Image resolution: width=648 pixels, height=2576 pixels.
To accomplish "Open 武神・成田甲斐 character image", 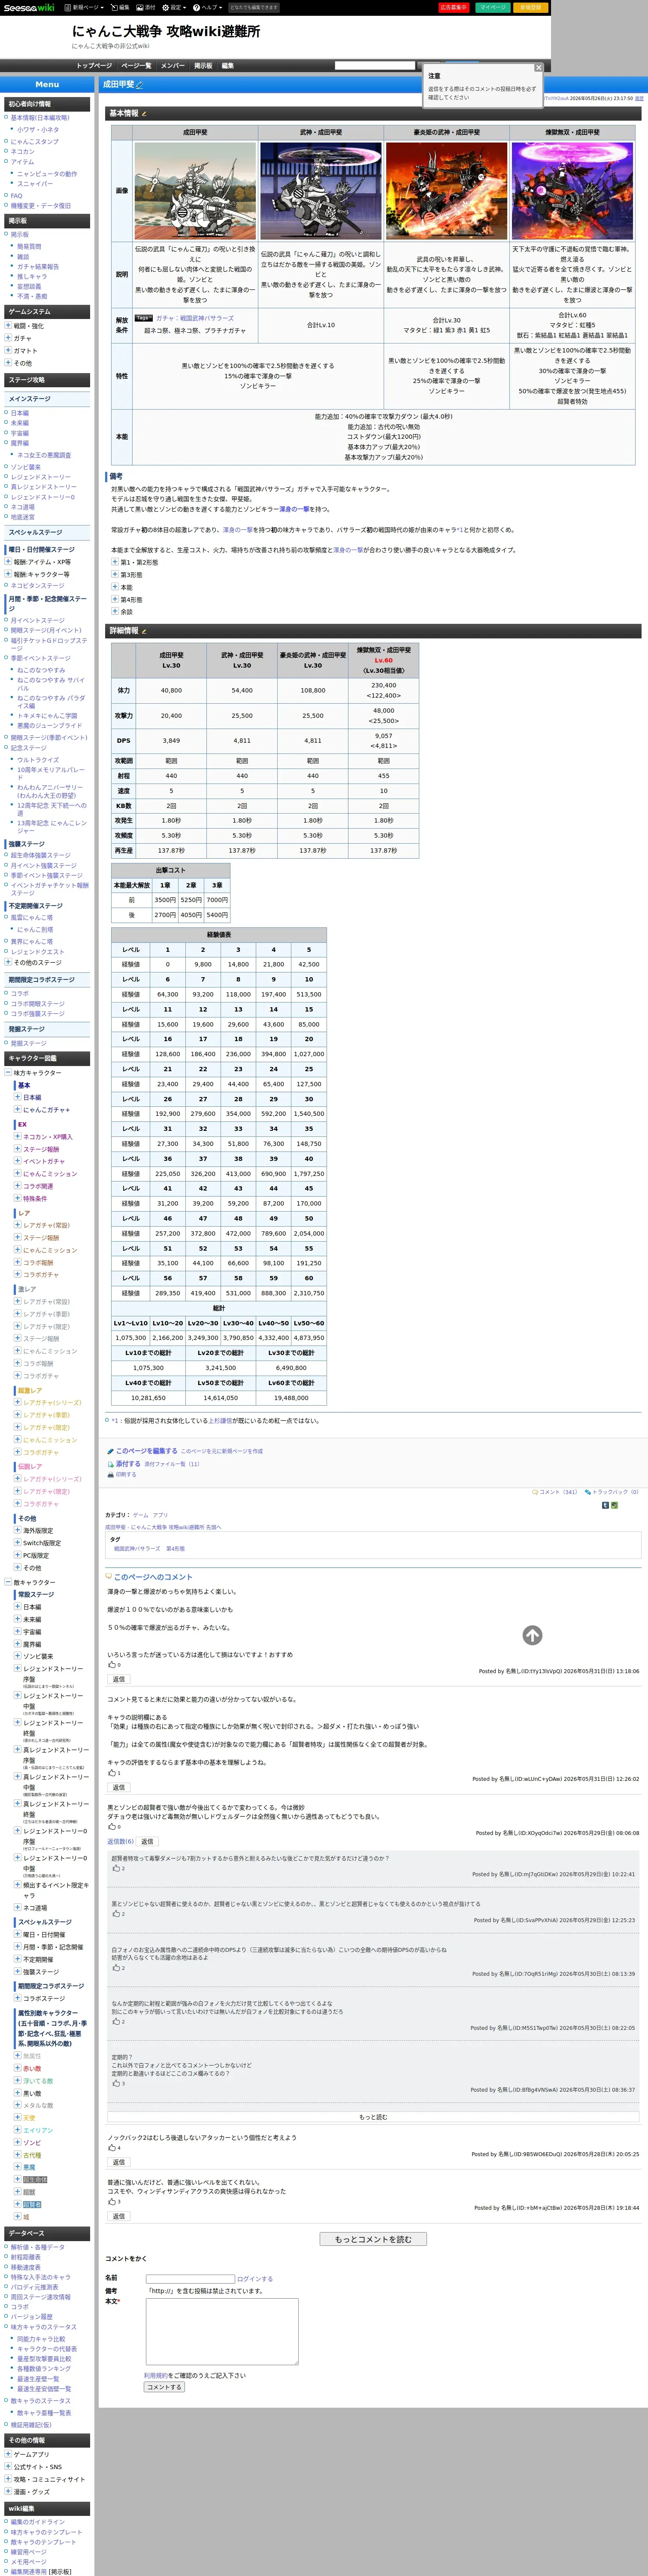I will 320,190.
